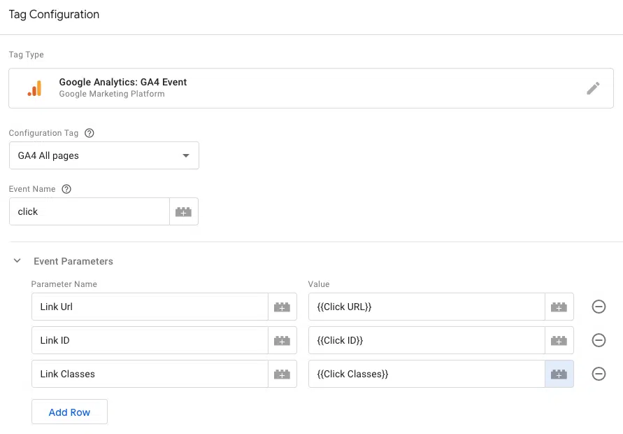Insert variable into Event Name field

pyautogui.click(x=183, y=211)
